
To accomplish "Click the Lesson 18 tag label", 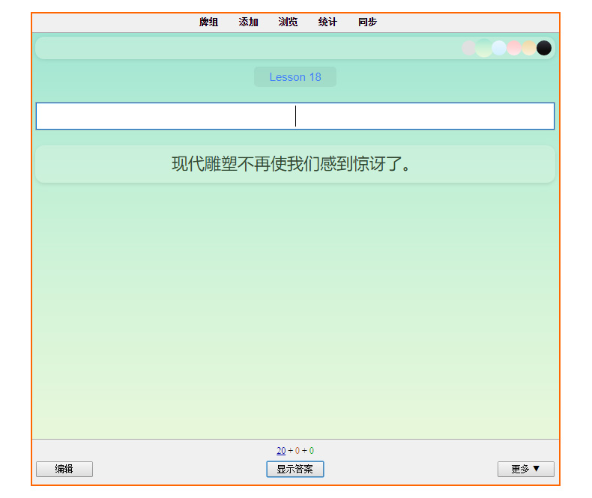I will click(x=295, y=77).
